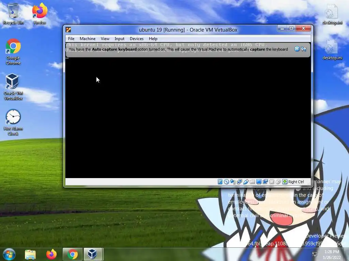This screenshot has width=349, height=261.
Task: Maximize the VirtualBox VM window
Action: (291, 29)
